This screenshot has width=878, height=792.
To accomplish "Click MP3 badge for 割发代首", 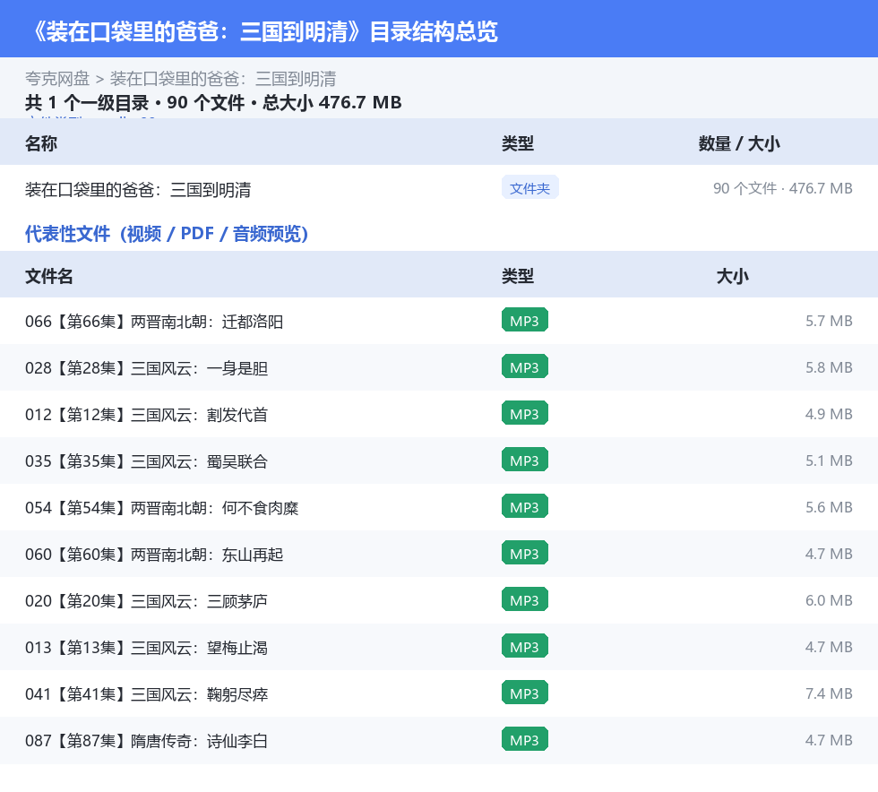I will tap(525, 413).
